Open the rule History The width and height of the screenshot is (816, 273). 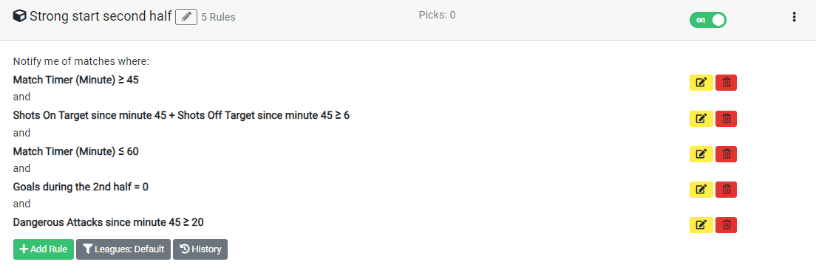pos(200,249)
